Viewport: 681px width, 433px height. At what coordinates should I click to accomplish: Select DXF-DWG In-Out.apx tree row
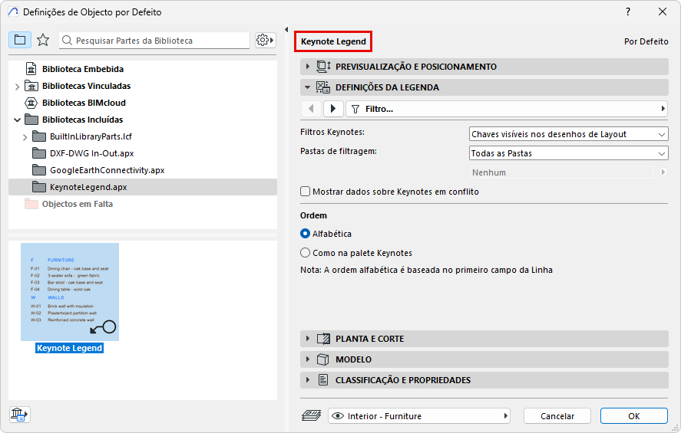point(143,153)
